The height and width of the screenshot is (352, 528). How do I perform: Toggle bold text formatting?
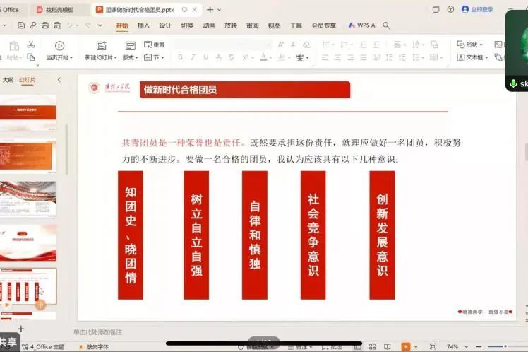click(x=181, y=57)
